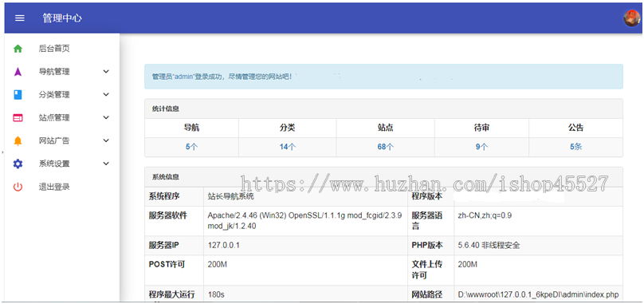The image size is (644, 304).
Task: Expand the 站点管理 chevron
Action: click(106, 117)
